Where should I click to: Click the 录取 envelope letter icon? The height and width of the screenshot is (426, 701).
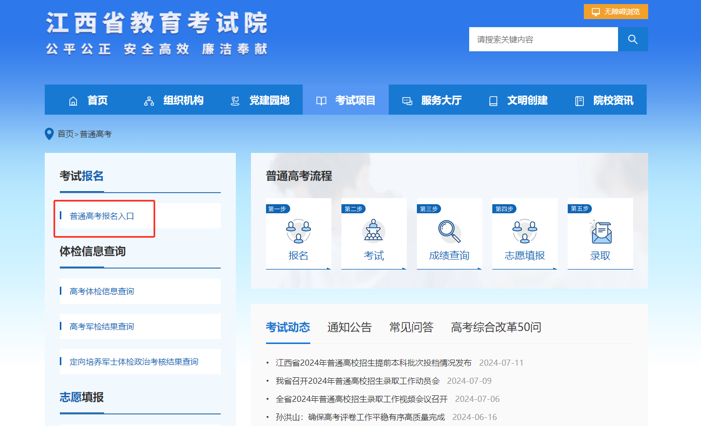click(600, 231)
